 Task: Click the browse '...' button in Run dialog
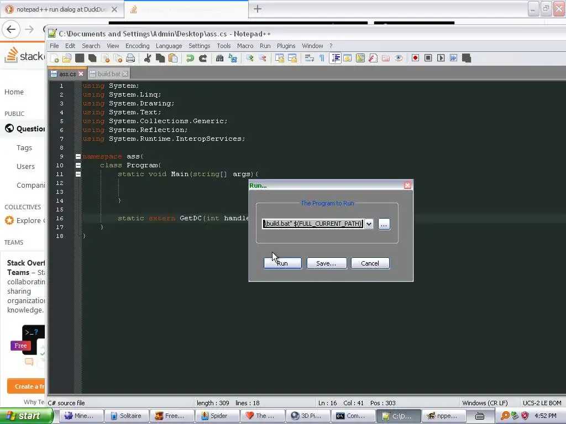click(384, 224)
